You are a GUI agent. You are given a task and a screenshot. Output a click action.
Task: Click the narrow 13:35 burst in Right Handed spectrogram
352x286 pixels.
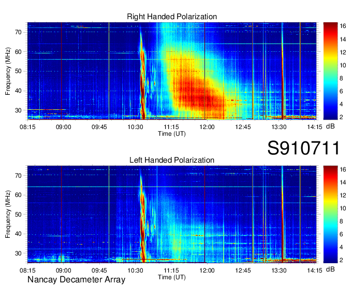(x=283, y=72)
